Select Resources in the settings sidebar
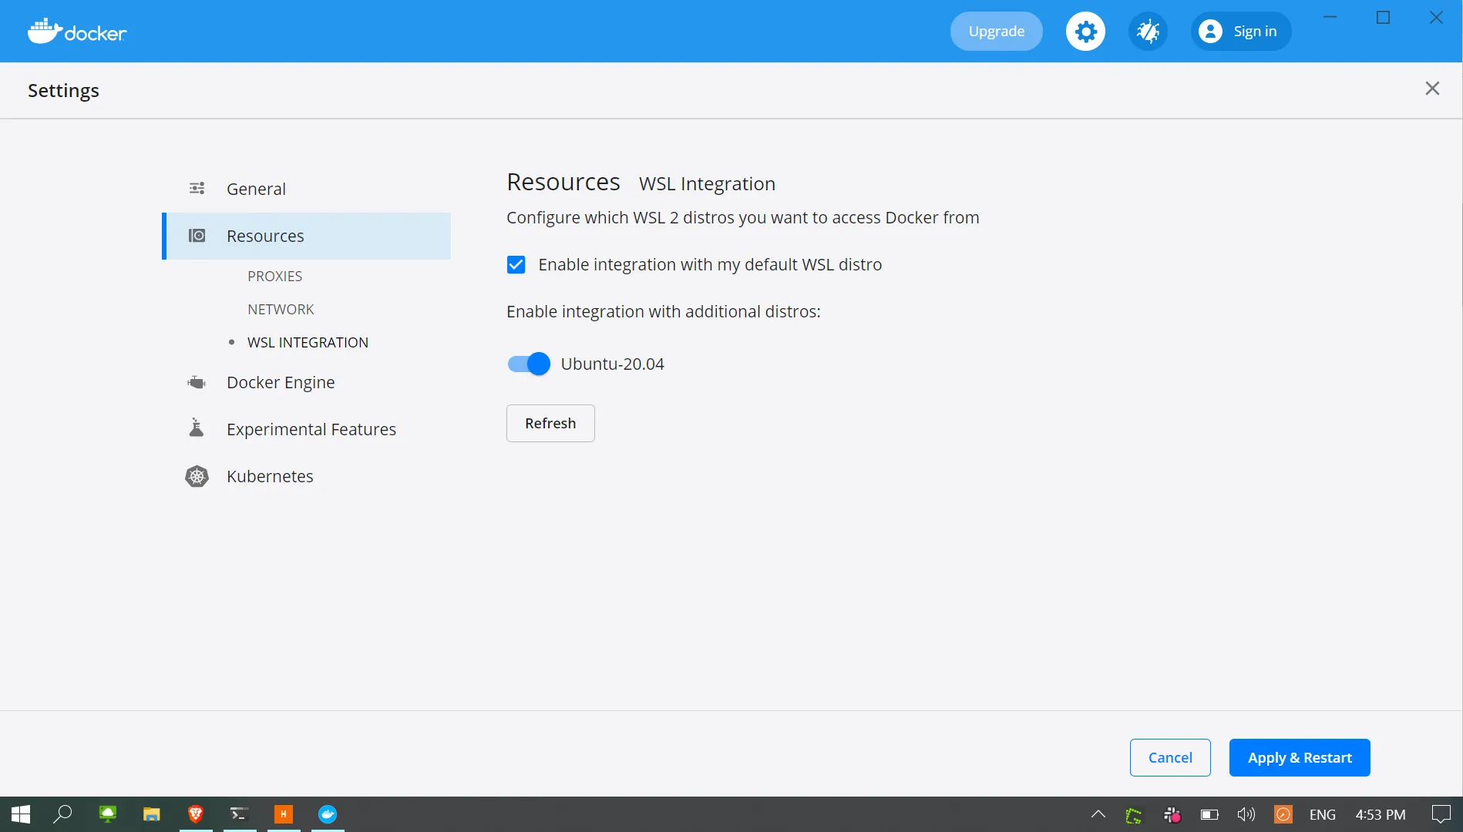Screen dimensions: 1463x832 pyautogui.click(x=306, y=236)
